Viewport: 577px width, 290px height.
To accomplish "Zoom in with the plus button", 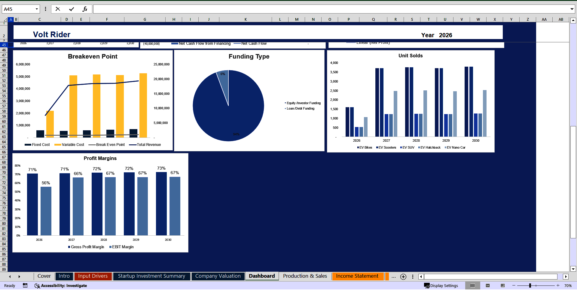I will point(558,285).
